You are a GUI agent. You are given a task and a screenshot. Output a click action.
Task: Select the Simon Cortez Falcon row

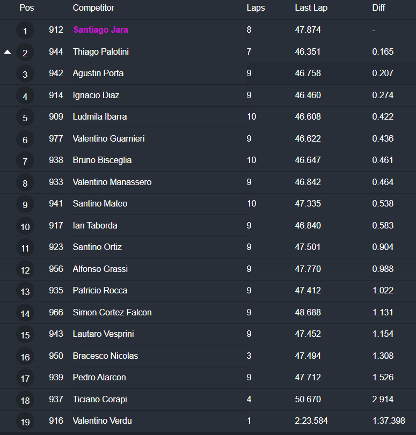[112, 313]
